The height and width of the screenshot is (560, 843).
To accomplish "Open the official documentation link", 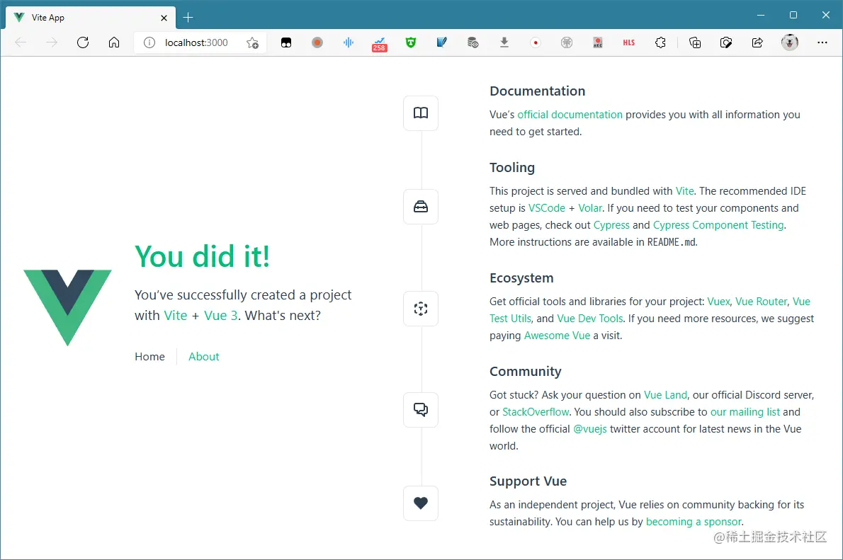I will pos(570,115).
